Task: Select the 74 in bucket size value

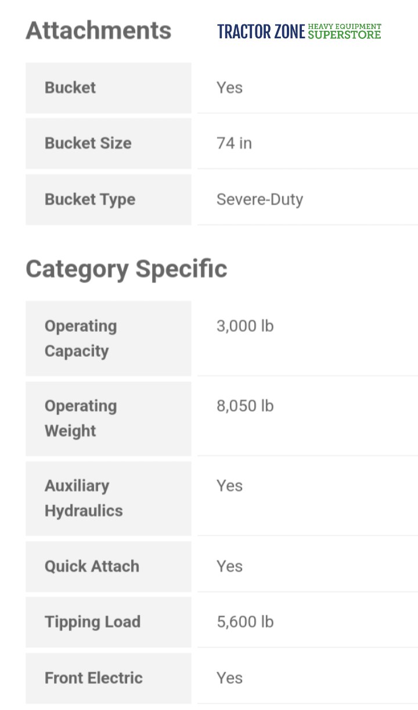Action: click(234, 143)
